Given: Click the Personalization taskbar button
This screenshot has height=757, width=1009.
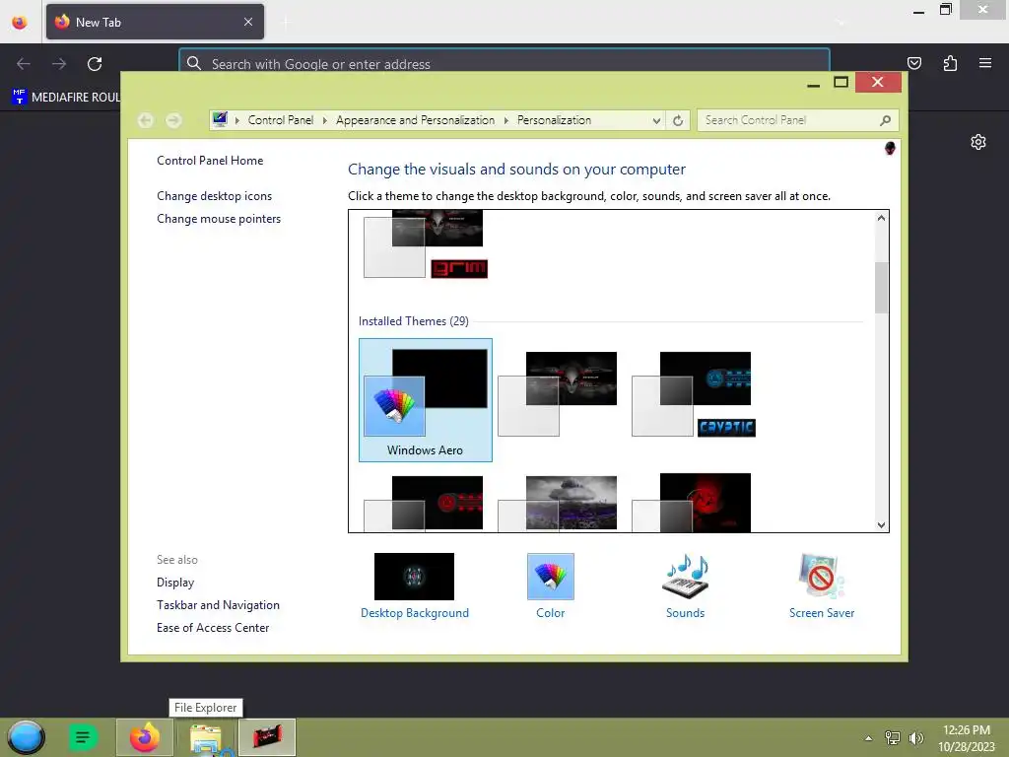Looking at the screenshot, I should pos(267,737).
